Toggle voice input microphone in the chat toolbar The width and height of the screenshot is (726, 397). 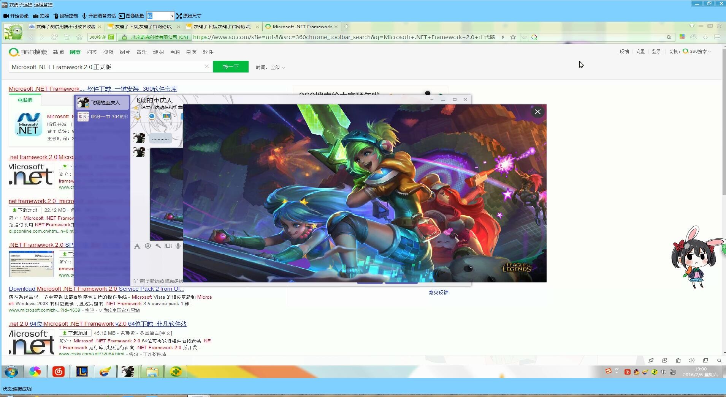click(178, 246)
